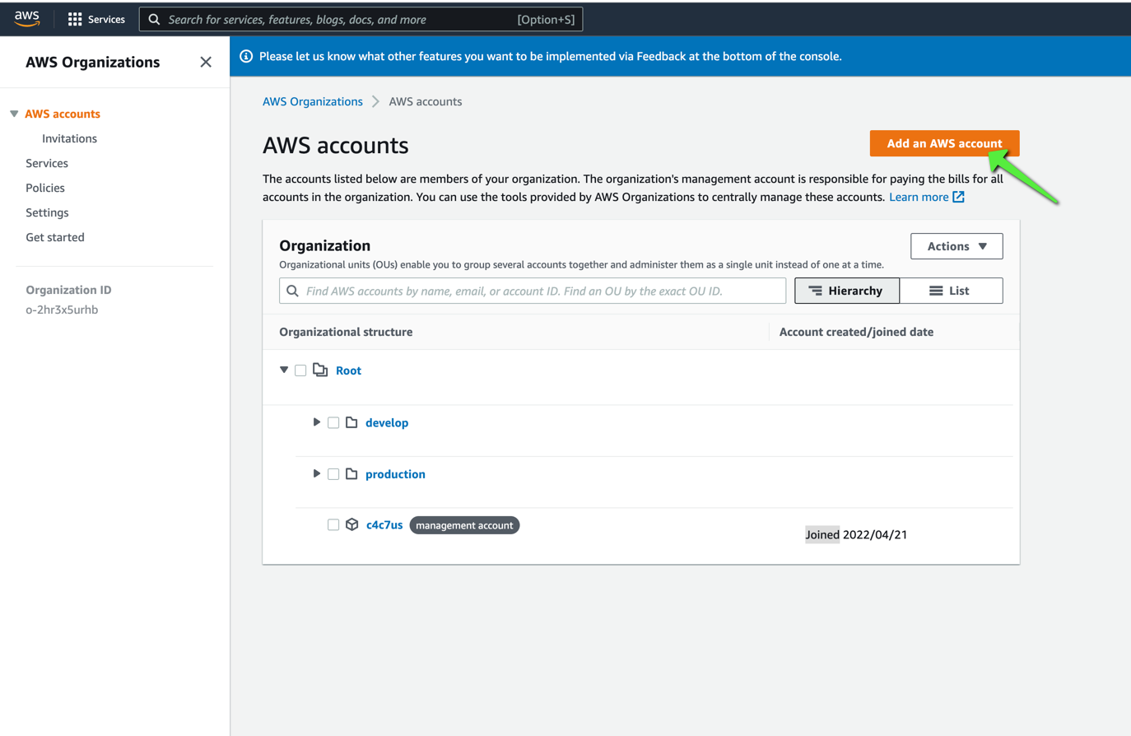Click the Organization panel heading
1131x736 pixels.
[325, 245]
